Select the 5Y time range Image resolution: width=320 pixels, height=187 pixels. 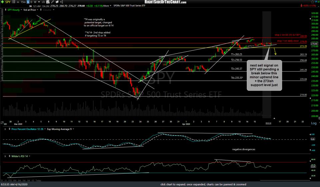[x=2, y=180]
